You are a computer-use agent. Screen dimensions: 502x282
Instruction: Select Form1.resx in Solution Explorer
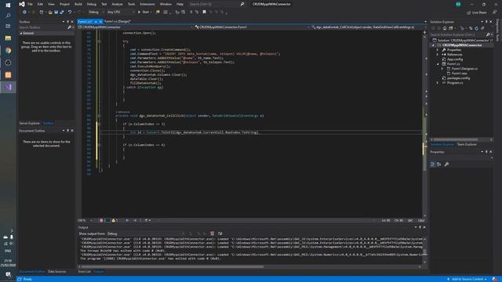click(459, 73)
